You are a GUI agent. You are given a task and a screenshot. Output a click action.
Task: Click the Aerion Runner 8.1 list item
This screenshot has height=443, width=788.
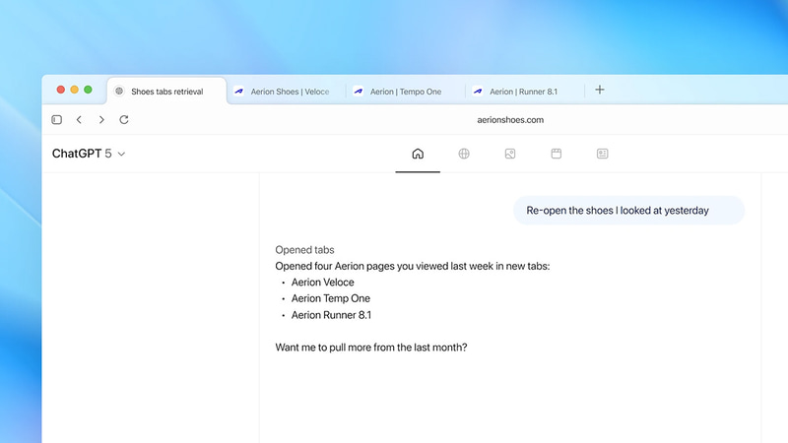(x=331, y=315)
